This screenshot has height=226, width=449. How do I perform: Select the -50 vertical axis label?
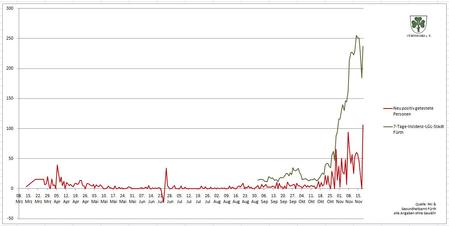tap(9, 218)
